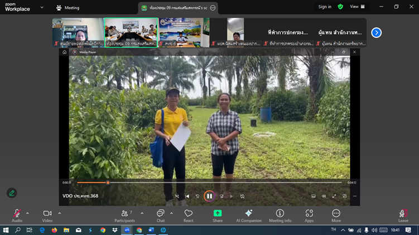Open the Zoom annotate pencil tool
The image size is (419, 235).
point(12,193)
